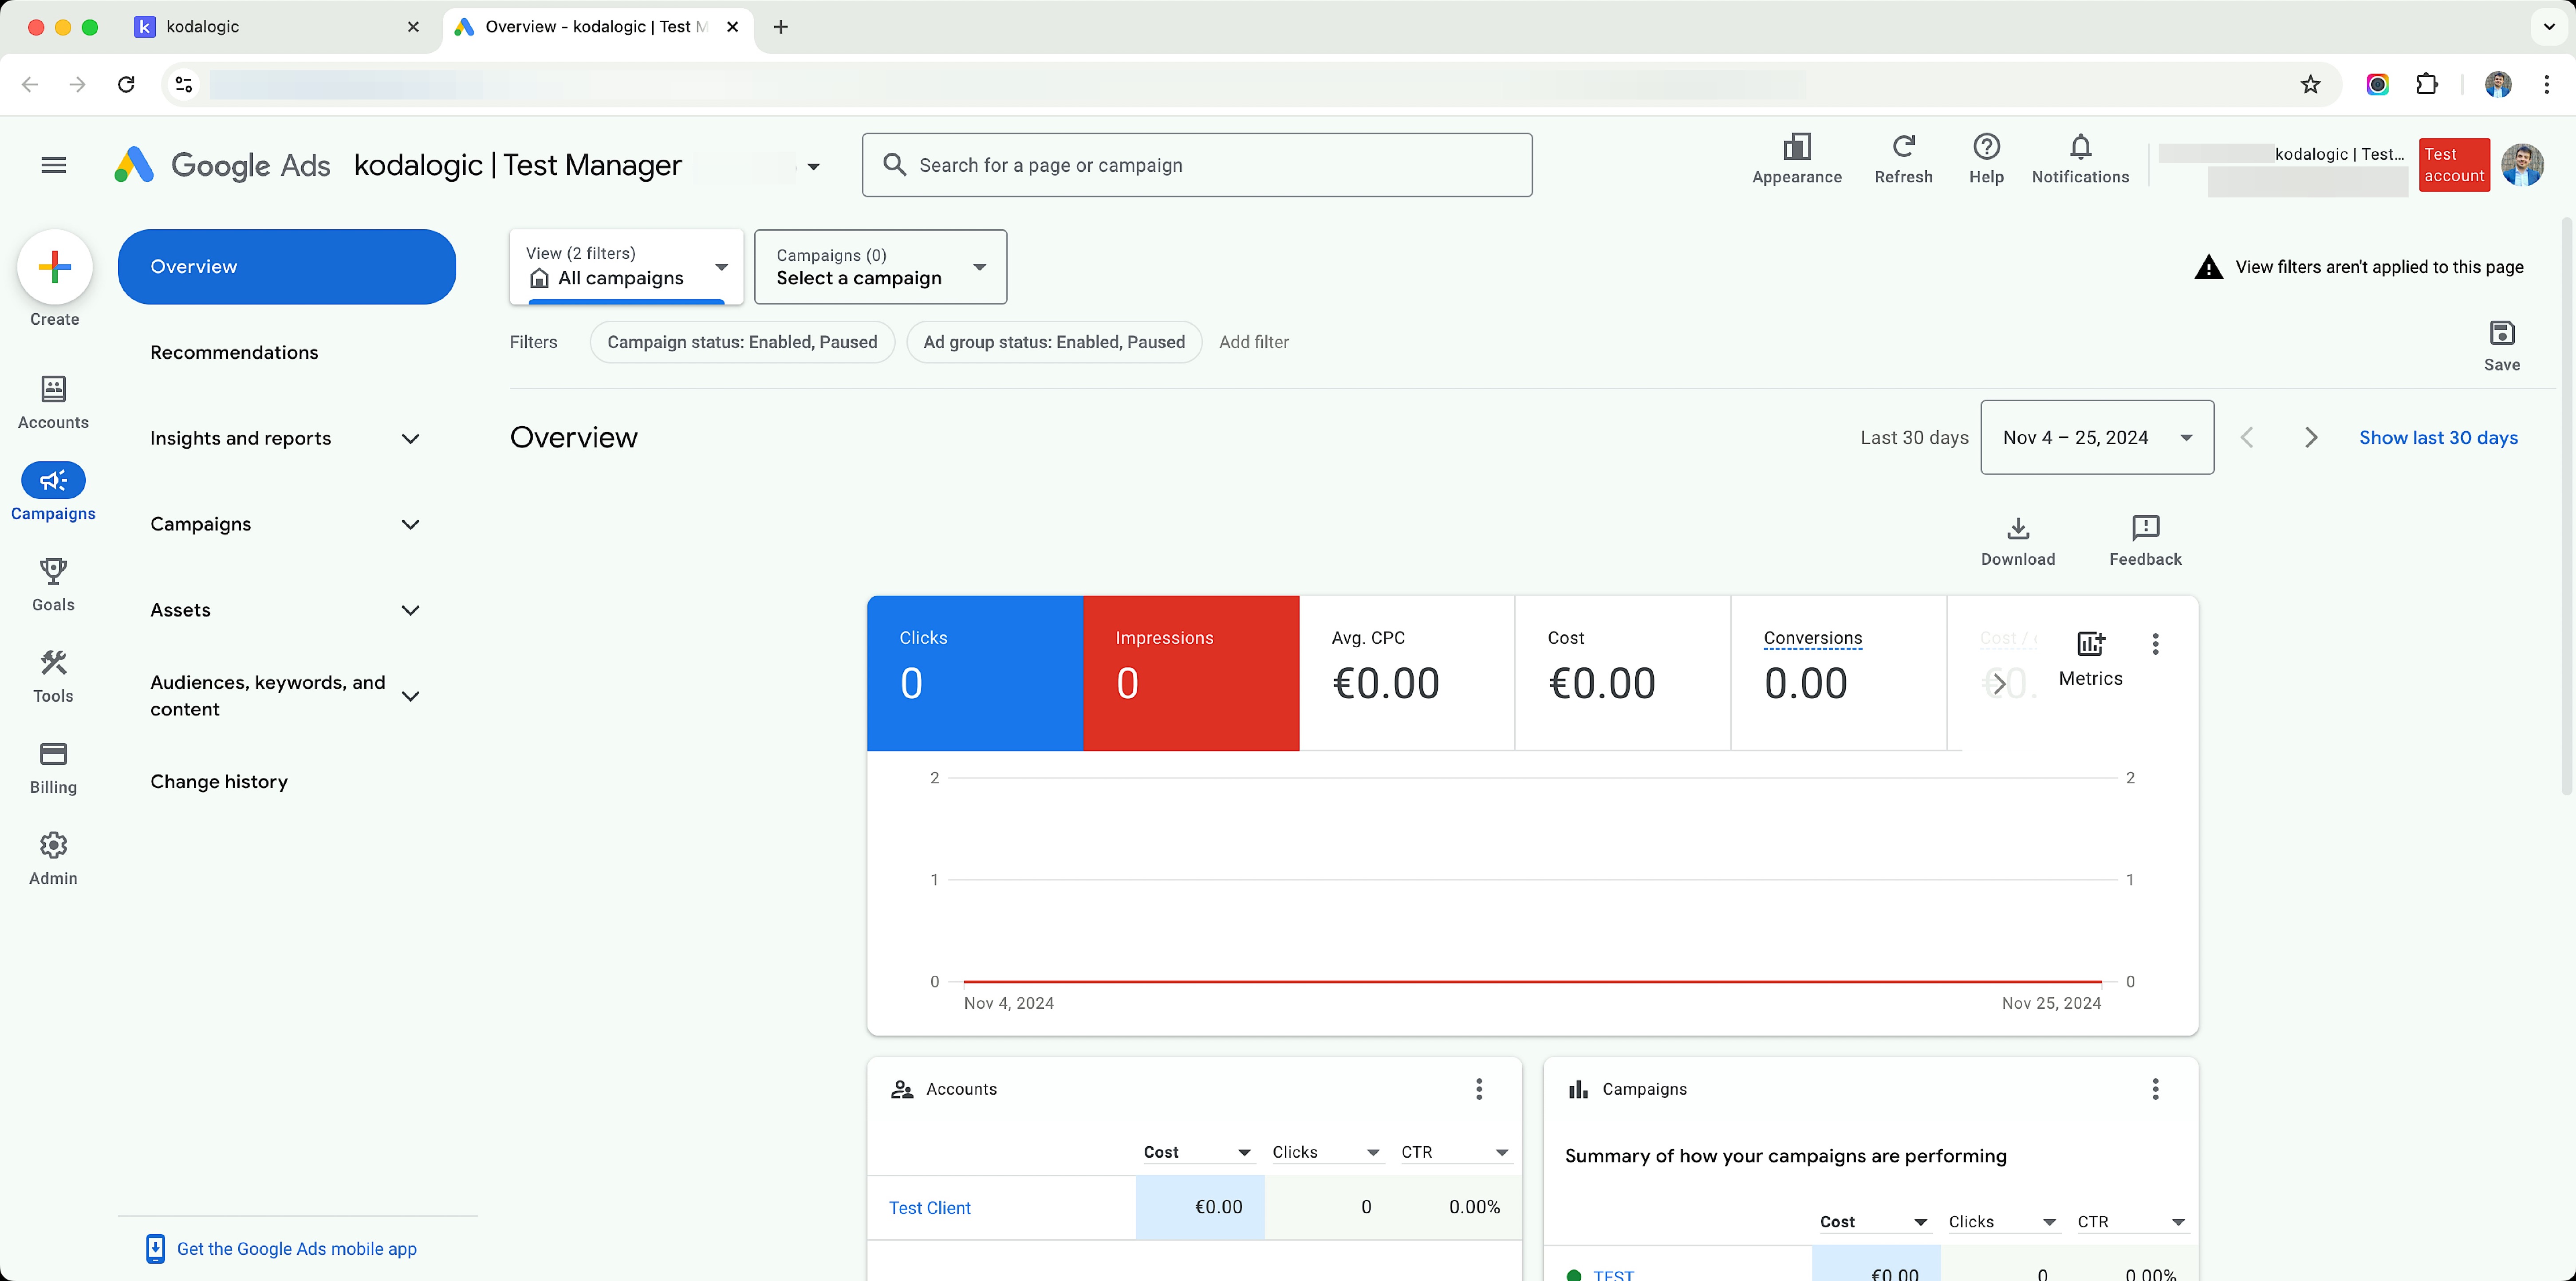Select the Impressions metric tile

(x=1190, y=672)
